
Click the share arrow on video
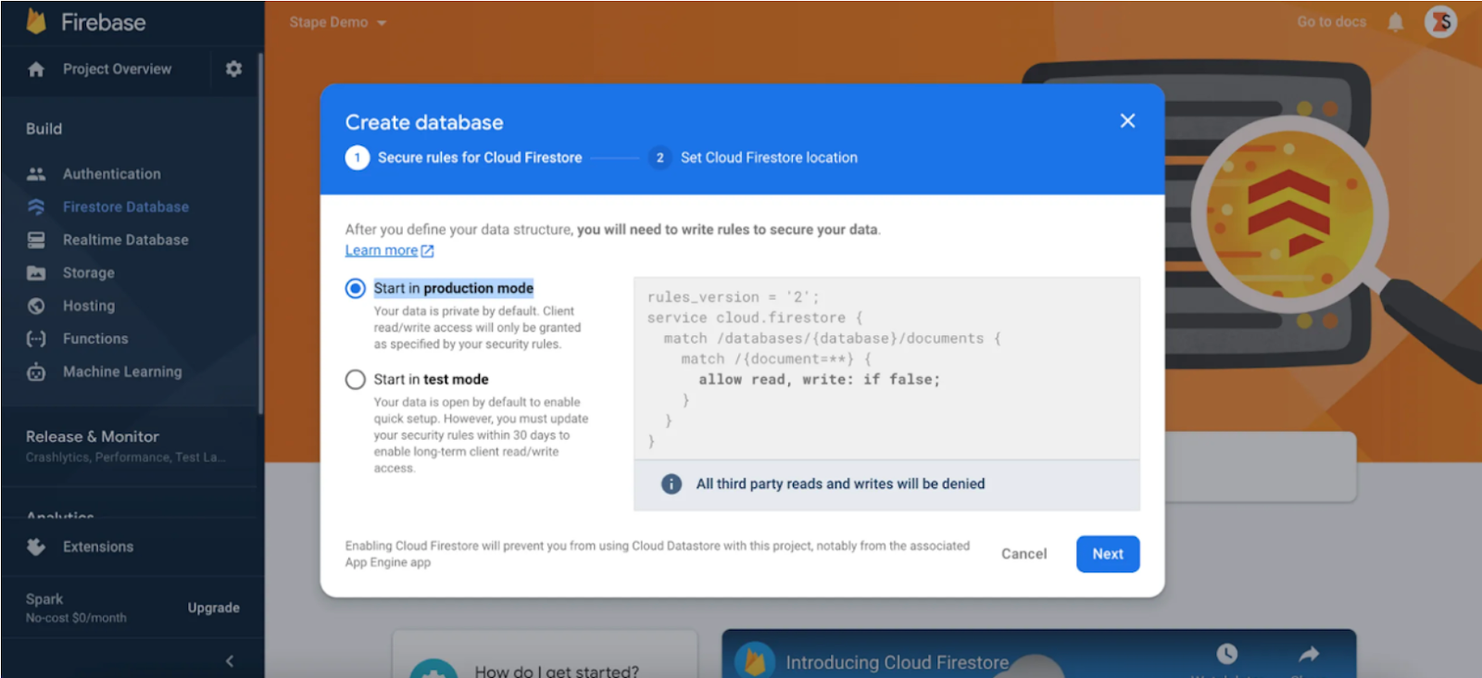coord(1308,655)
